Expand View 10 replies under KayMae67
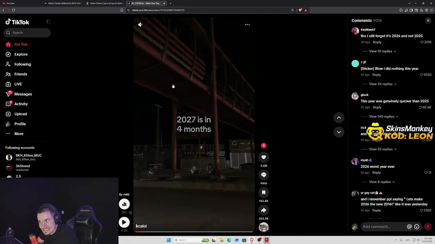 [x=383, y=51]
